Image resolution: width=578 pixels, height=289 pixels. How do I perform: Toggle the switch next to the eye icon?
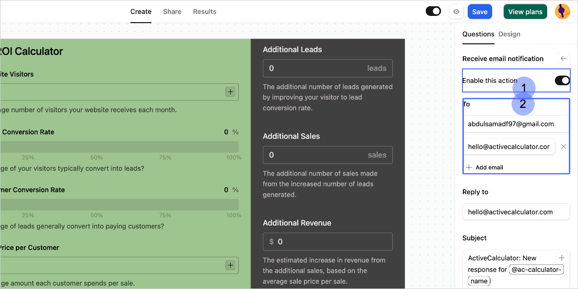pyautogui.click(x=433, y=11)
